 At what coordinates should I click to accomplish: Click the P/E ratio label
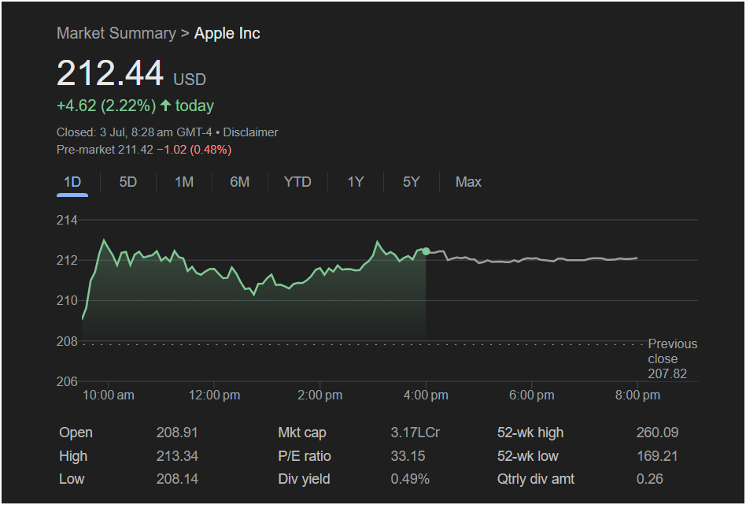click(x=305, y=456)
